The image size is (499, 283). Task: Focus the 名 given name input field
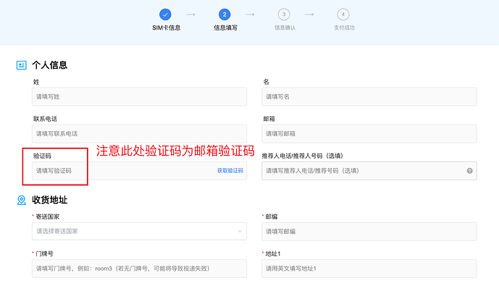369,97
